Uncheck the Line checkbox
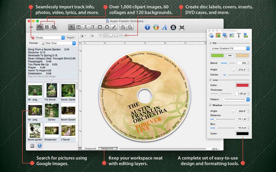 pos(210,80)
